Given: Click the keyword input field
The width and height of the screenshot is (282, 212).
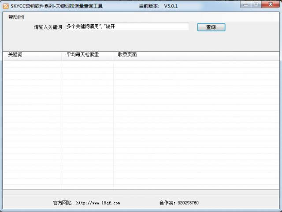Looking at the screenshot, I should point(127,27).
